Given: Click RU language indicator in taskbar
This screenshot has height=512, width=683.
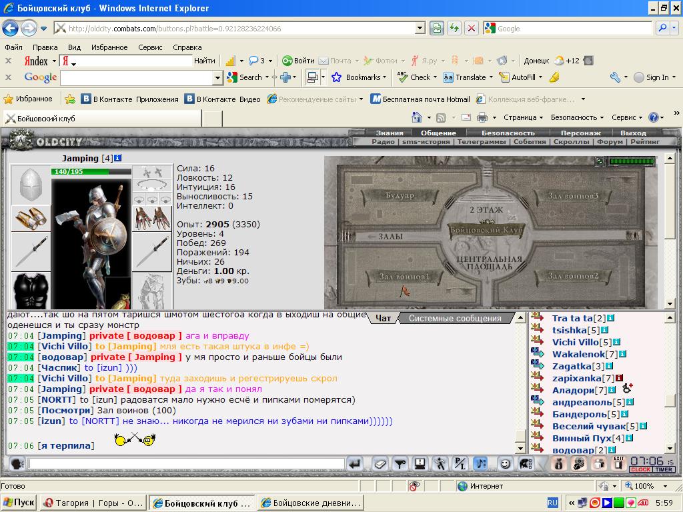Looking at the screenshot, I should coord(552,503).
